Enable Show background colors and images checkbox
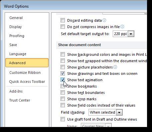 point(63,54)
